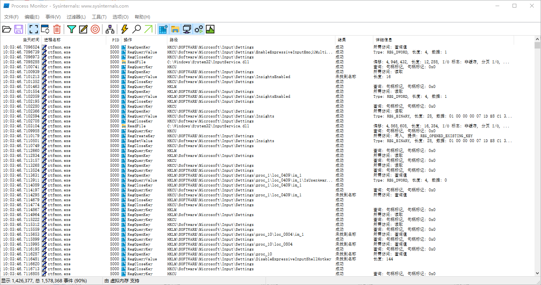541x285 pixels.
Task: Toggle network activity display
Action: (x=187, y=29)
